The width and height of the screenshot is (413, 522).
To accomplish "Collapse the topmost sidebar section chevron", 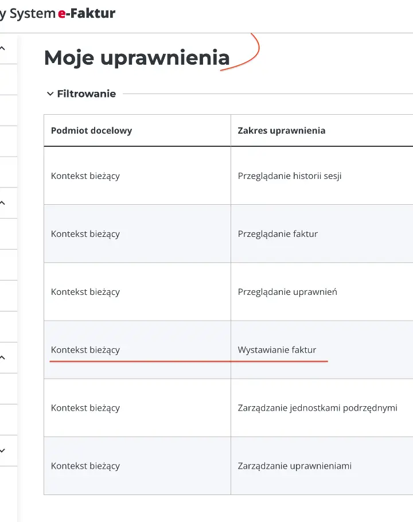I will (x=3, y=49).
